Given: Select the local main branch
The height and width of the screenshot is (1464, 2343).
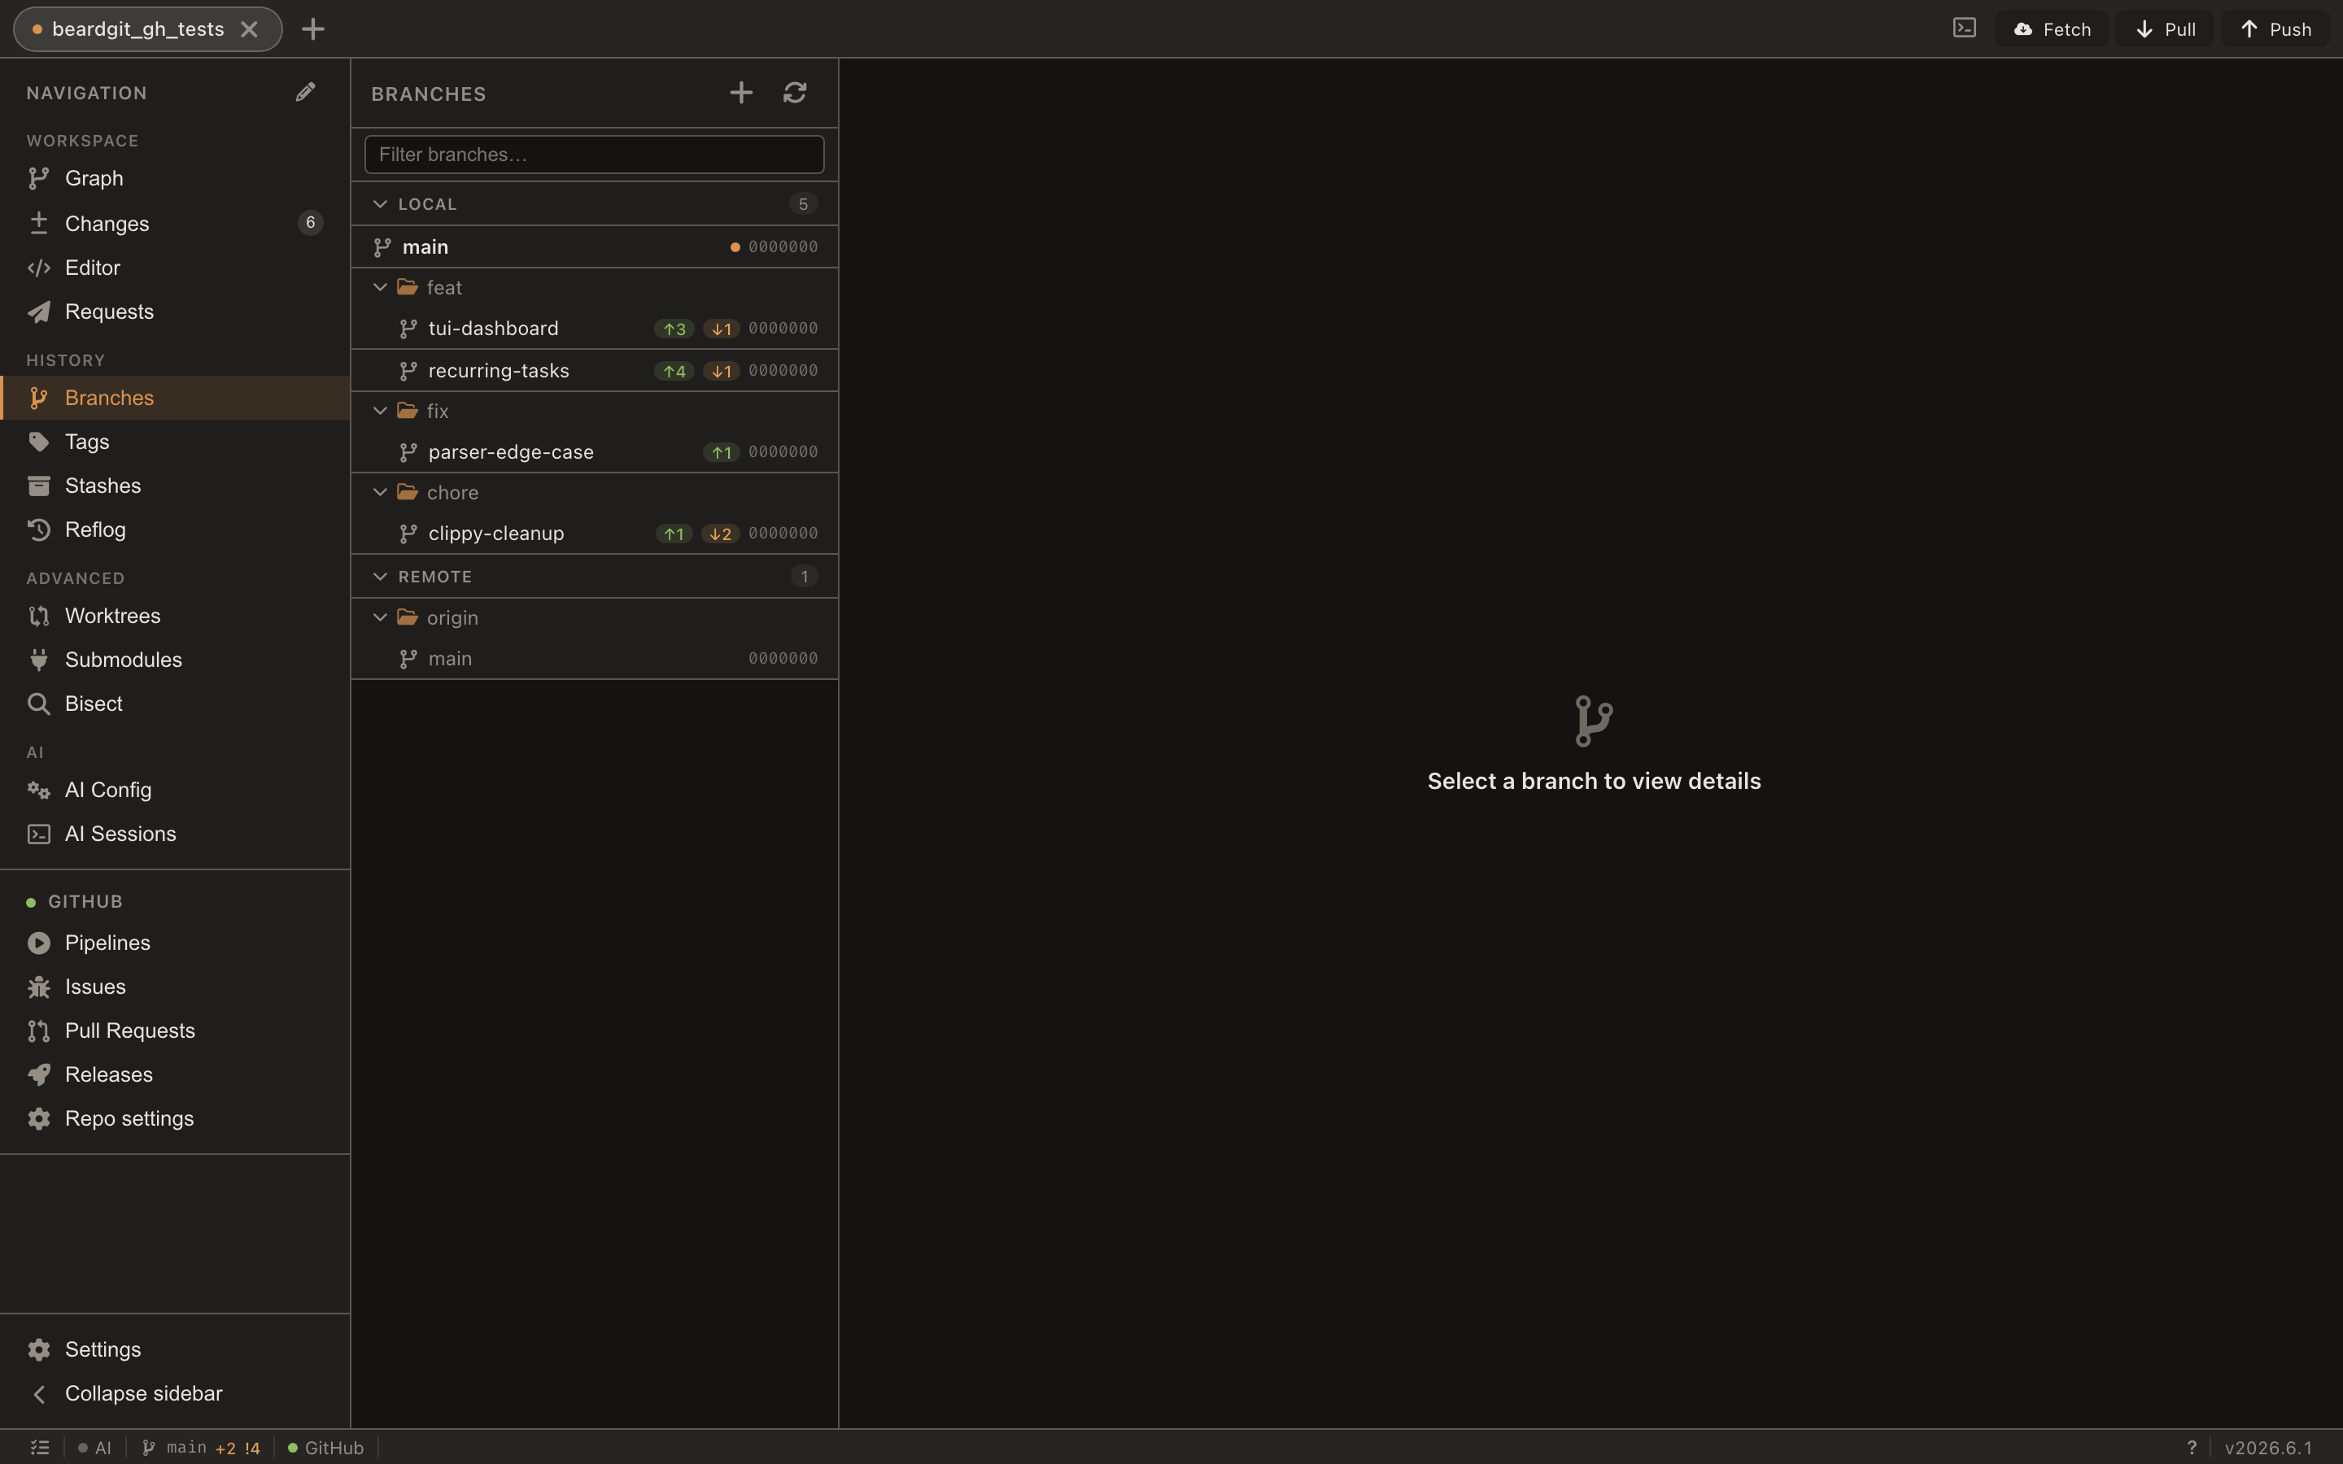Looking at the screenshot, I should [x=595, y=247].
